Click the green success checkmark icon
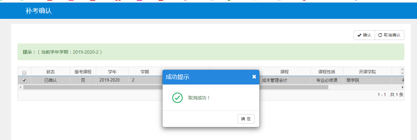 tap(177, 98)
